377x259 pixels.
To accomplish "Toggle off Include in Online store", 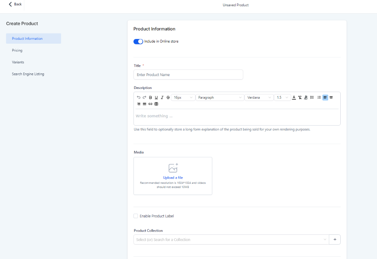I will point(138,41).
